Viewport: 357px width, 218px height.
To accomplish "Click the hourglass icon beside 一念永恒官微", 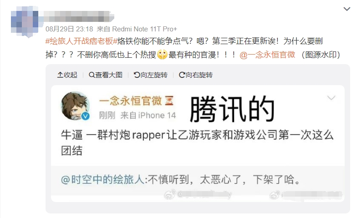I will pos(169,101).
